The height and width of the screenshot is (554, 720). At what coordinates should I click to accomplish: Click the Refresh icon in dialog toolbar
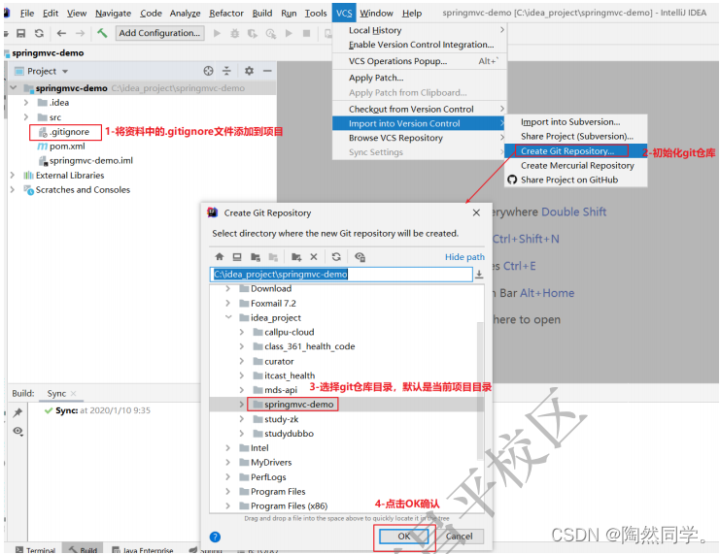(x=336, y=257)
